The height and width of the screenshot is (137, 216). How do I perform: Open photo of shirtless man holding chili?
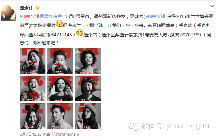click(60, 116)
